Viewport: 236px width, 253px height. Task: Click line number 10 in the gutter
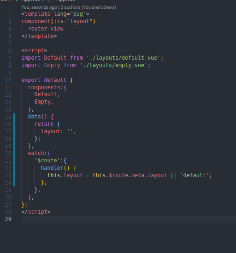[8, 80]
